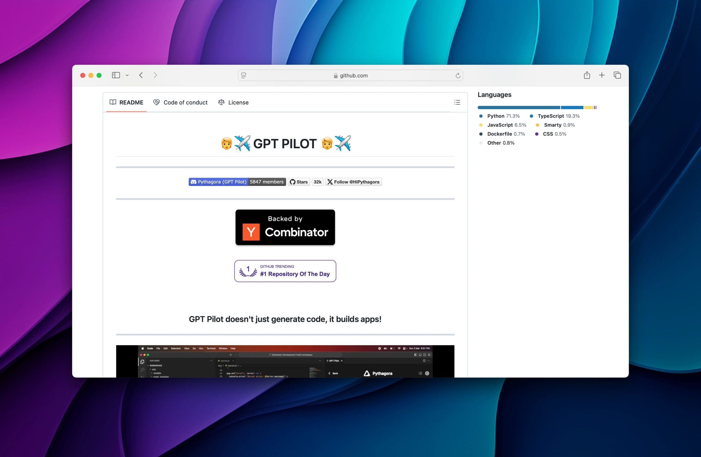The image size is (701, 457).
Task: Open the README outline menu icon
Action: pyautogui.click(x=457, y=102)
